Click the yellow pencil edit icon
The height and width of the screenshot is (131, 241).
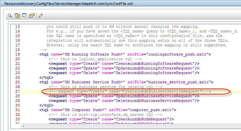[x=41, y=16]
